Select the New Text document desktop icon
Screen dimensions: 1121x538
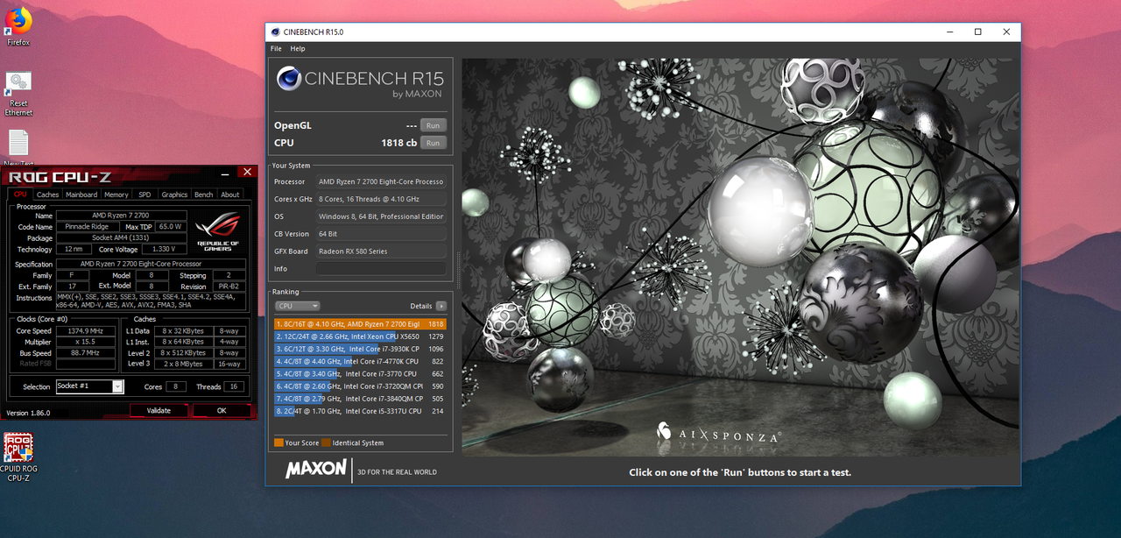pos(18,148)
